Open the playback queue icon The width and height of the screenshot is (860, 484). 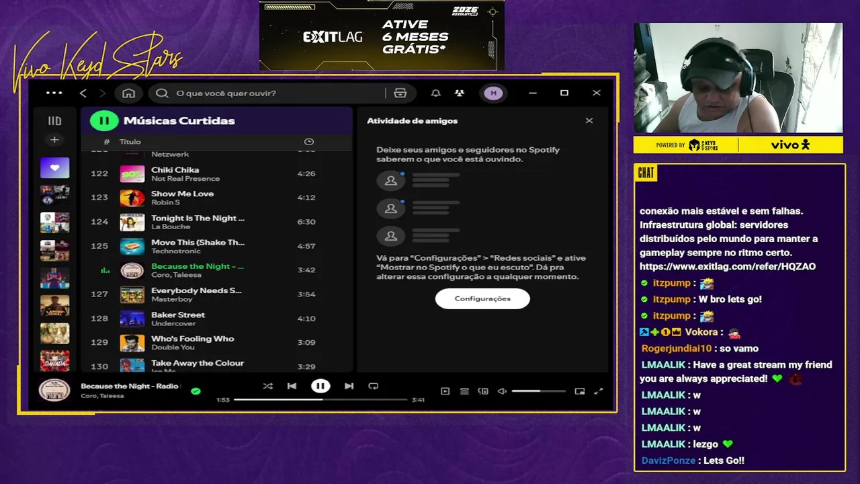[x=464, y=391]
